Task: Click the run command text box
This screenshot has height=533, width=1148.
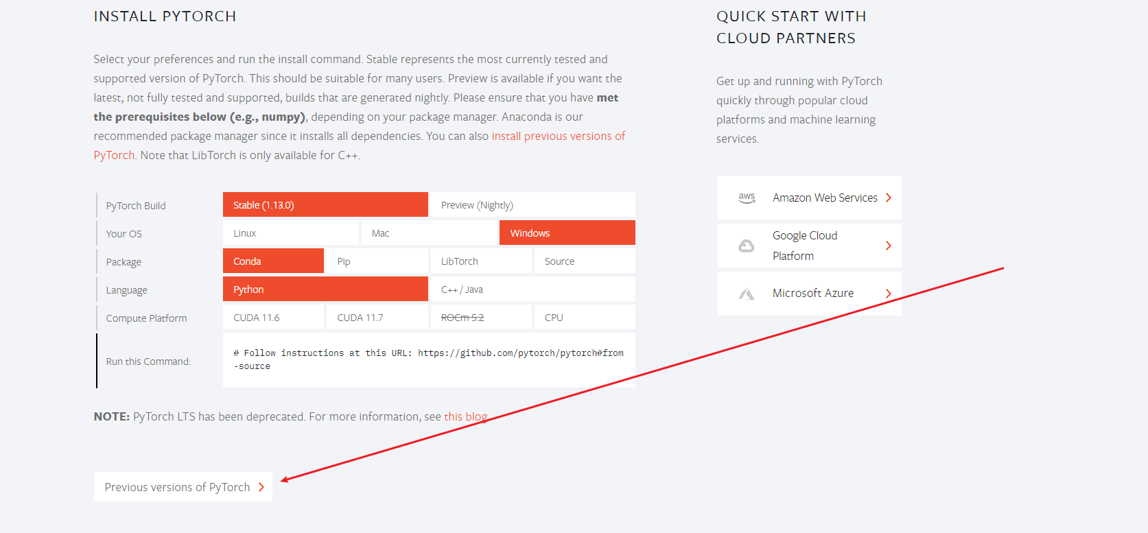Action: (429, 360)
